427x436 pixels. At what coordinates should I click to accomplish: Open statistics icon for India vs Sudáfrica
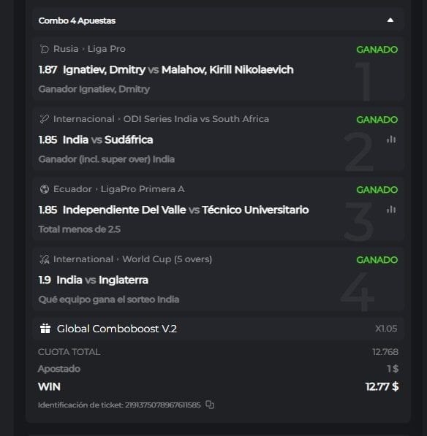[x=391, y=139]
